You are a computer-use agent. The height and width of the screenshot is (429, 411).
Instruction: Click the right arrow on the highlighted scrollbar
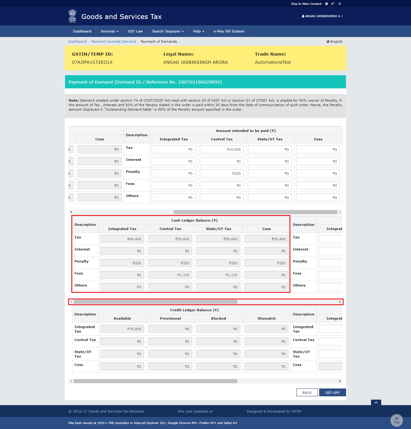pos(340,302)
